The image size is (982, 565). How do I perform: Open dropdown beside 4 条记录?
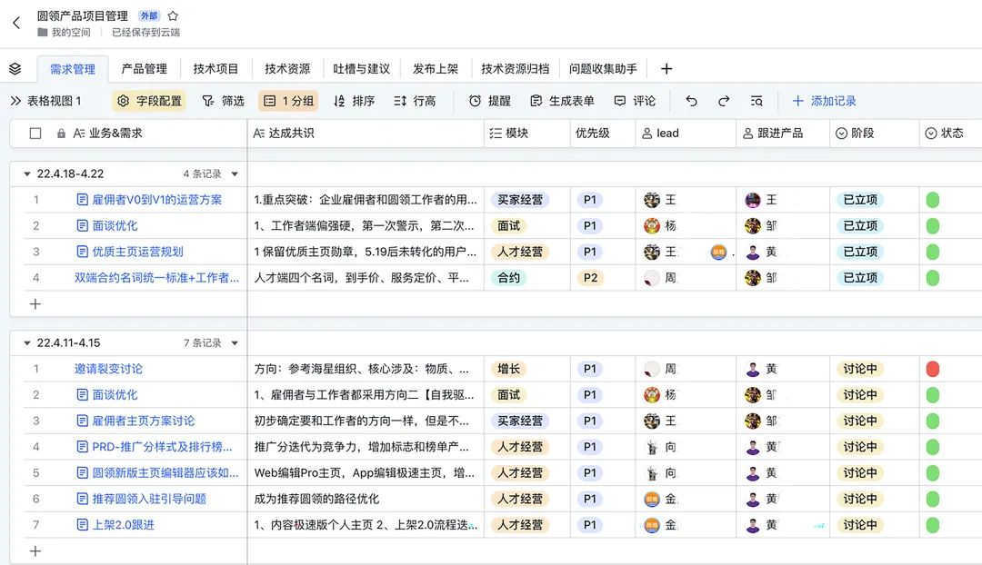tap(235, 174)
